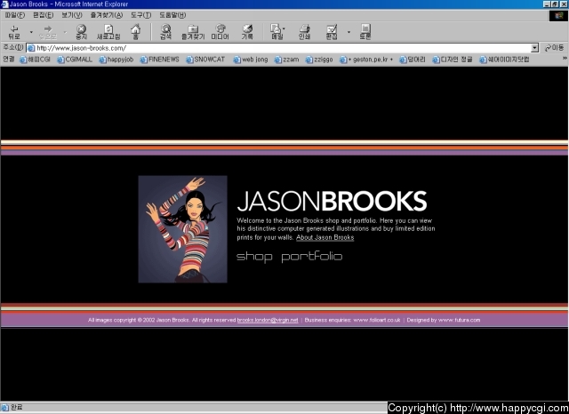Open the Forward button history dropdown arrow
The height and width of the screenshot is (414, 569).
point(65,32)
